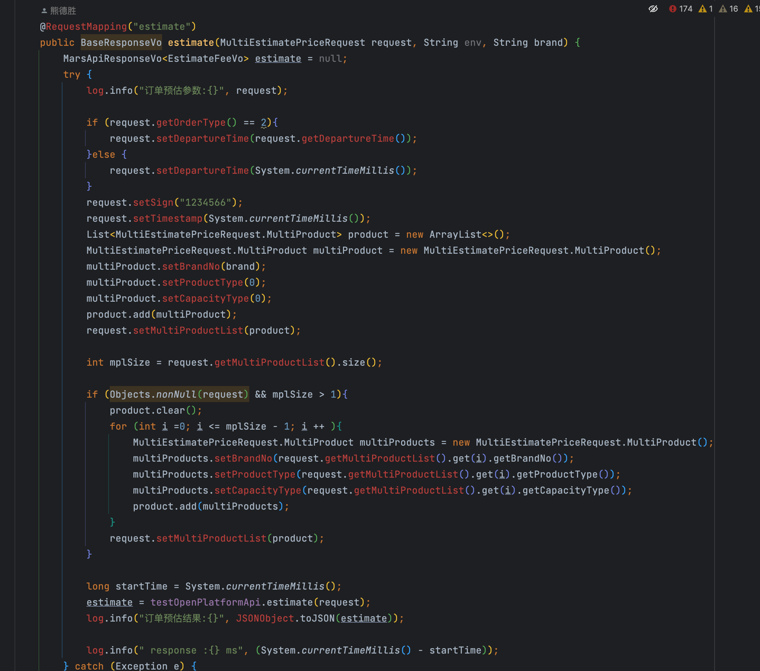Click the try keyword
760x671 pixels.
click(x=72, y=75)
